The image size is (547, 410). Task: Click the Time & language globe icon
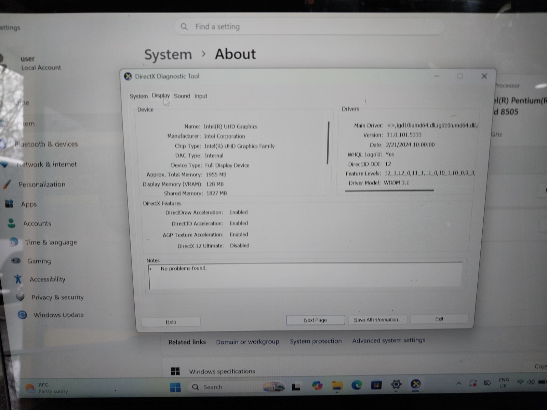[x=14, y=242]
